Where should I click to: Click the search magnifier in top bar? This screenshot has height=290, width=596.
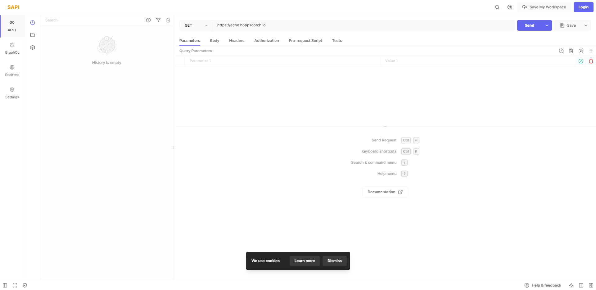pyautogui.click(x=497, y=7)
